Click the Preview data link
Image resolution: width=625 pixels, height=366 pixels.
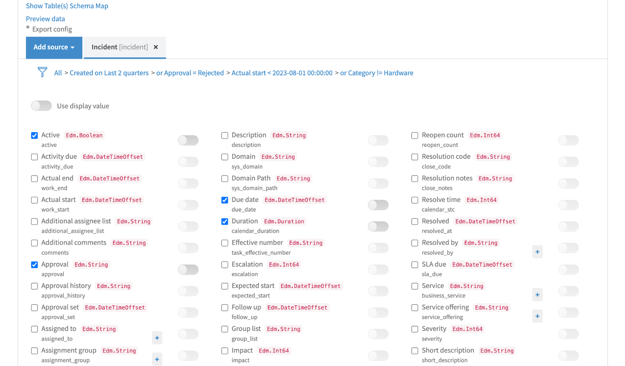click(x=45, y=18)
